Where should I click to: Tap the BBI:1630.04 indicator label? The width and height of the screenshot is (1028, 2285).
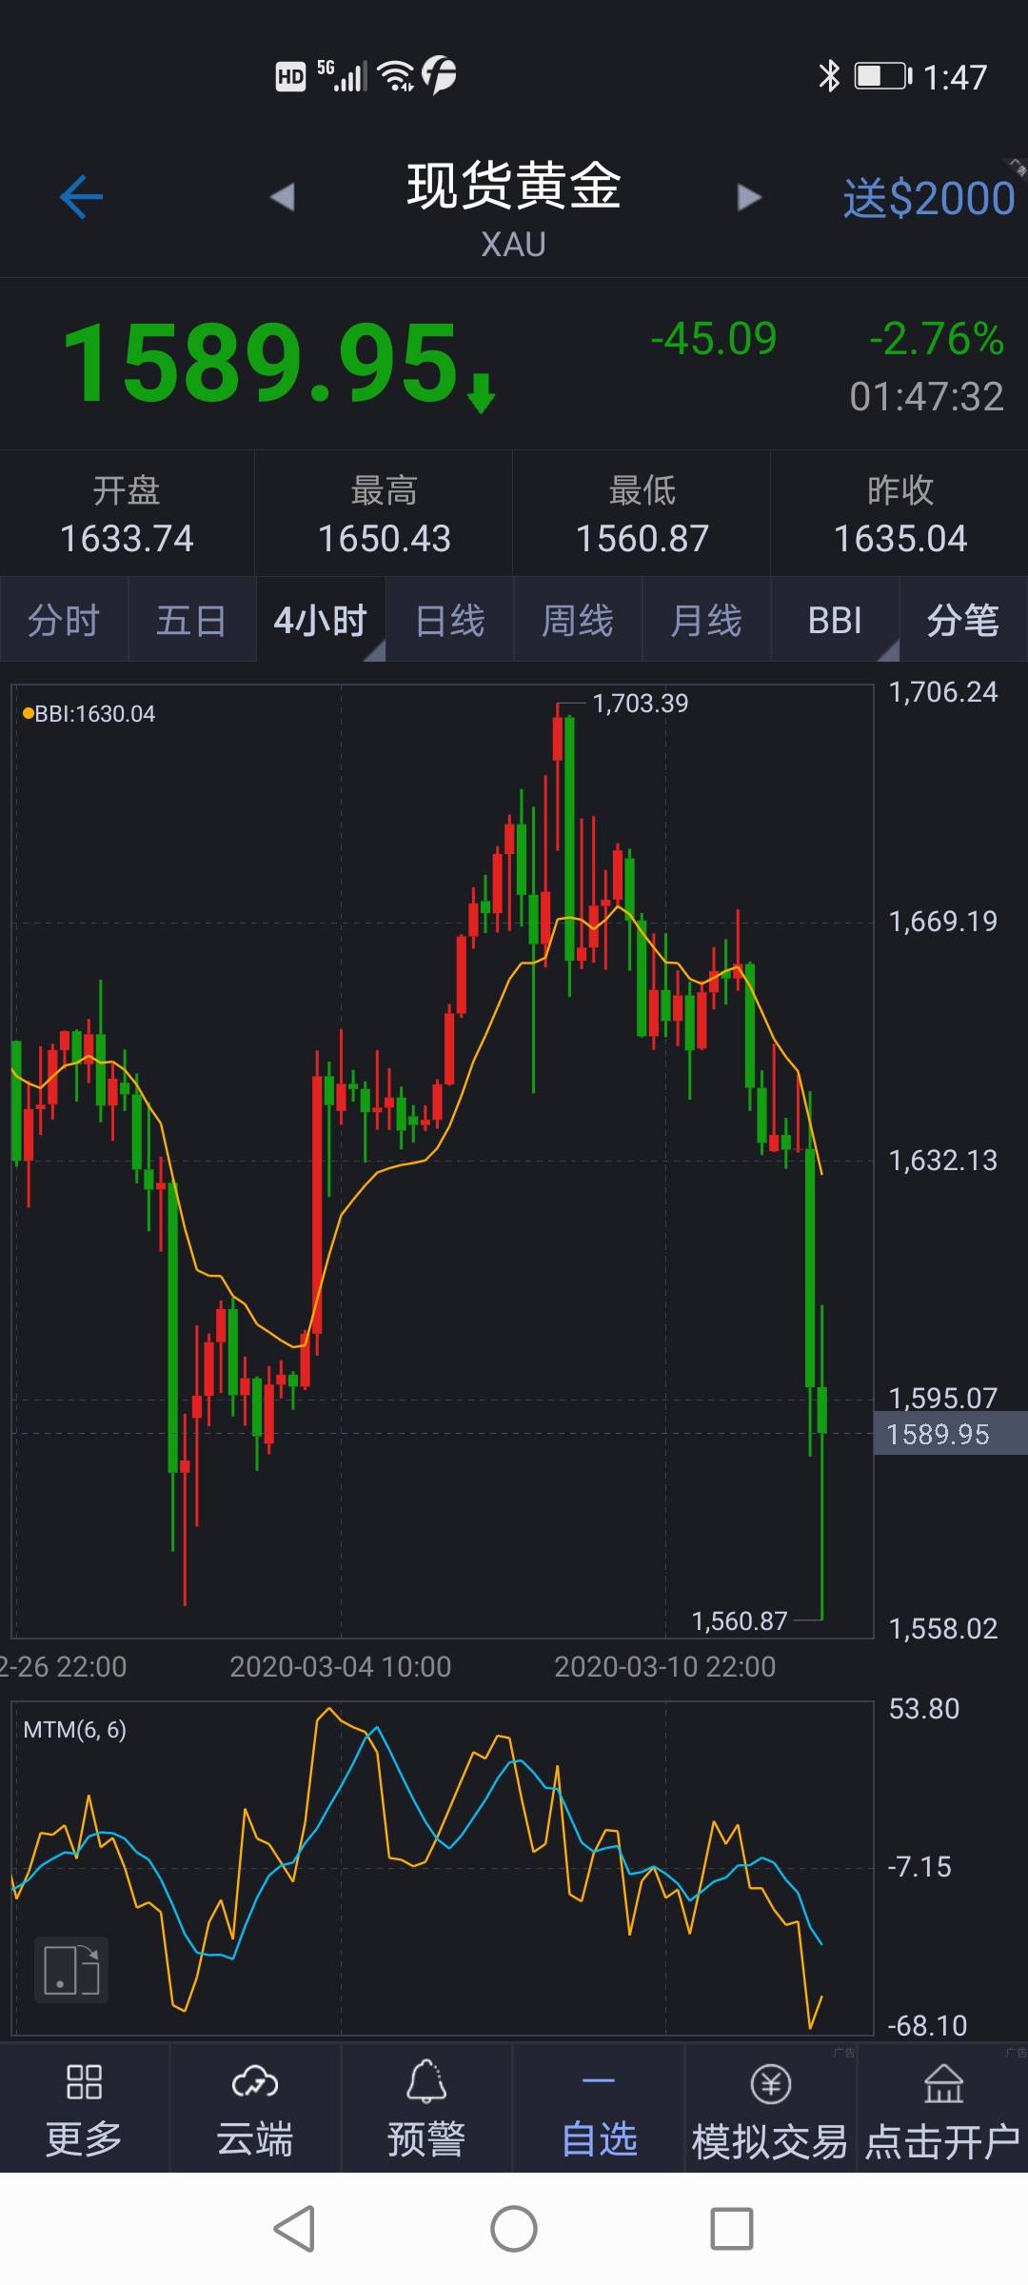click(x=89, y=713)
